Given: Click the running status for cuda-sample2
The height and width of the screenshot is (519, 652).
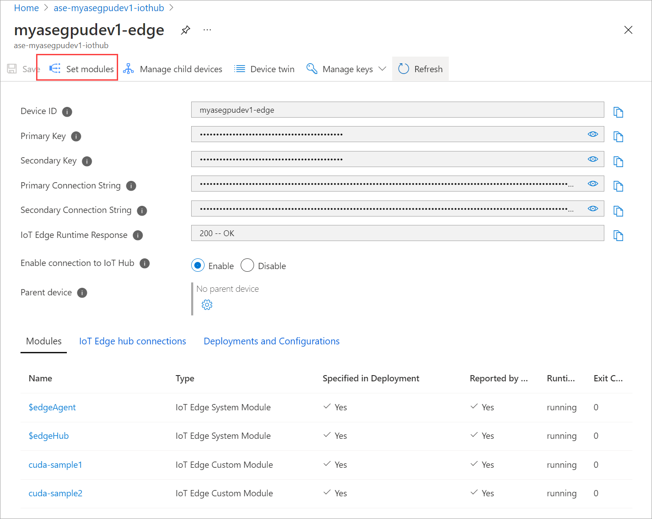Looking at the screenshot, I should 562,493.
